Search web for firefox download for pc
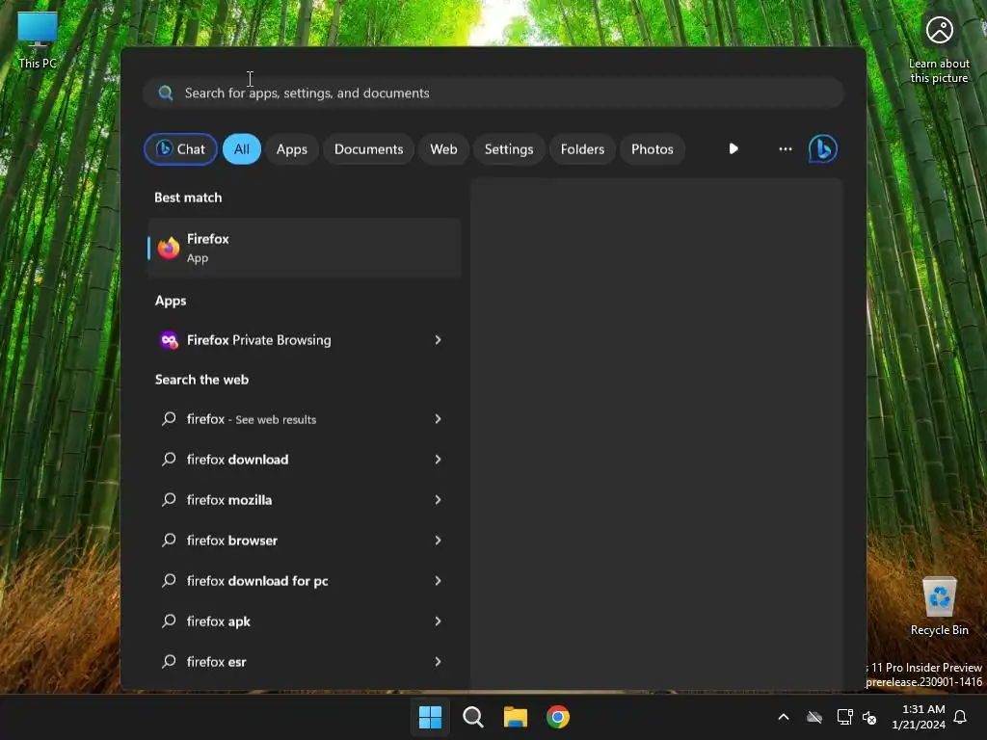 tap(304, 581)
